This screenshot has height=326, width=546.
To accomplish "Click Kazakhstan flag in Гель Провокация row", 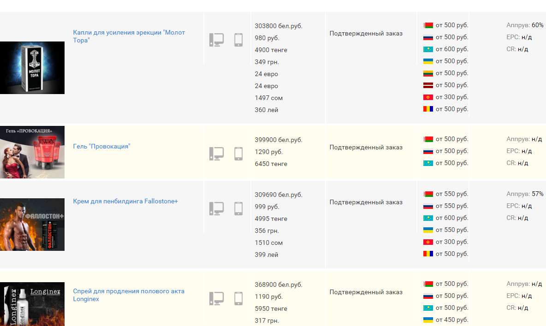I will point(428,163).
